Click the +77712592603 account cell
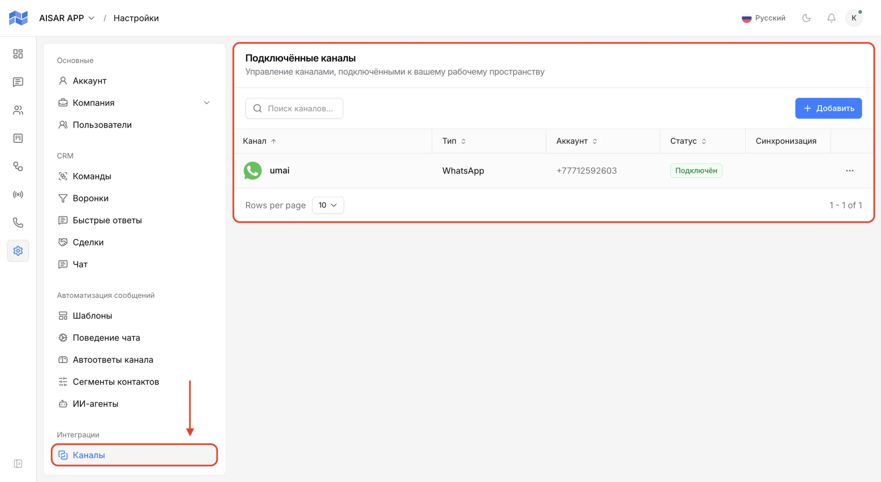The image size is (881, 482). click(586, 171)
